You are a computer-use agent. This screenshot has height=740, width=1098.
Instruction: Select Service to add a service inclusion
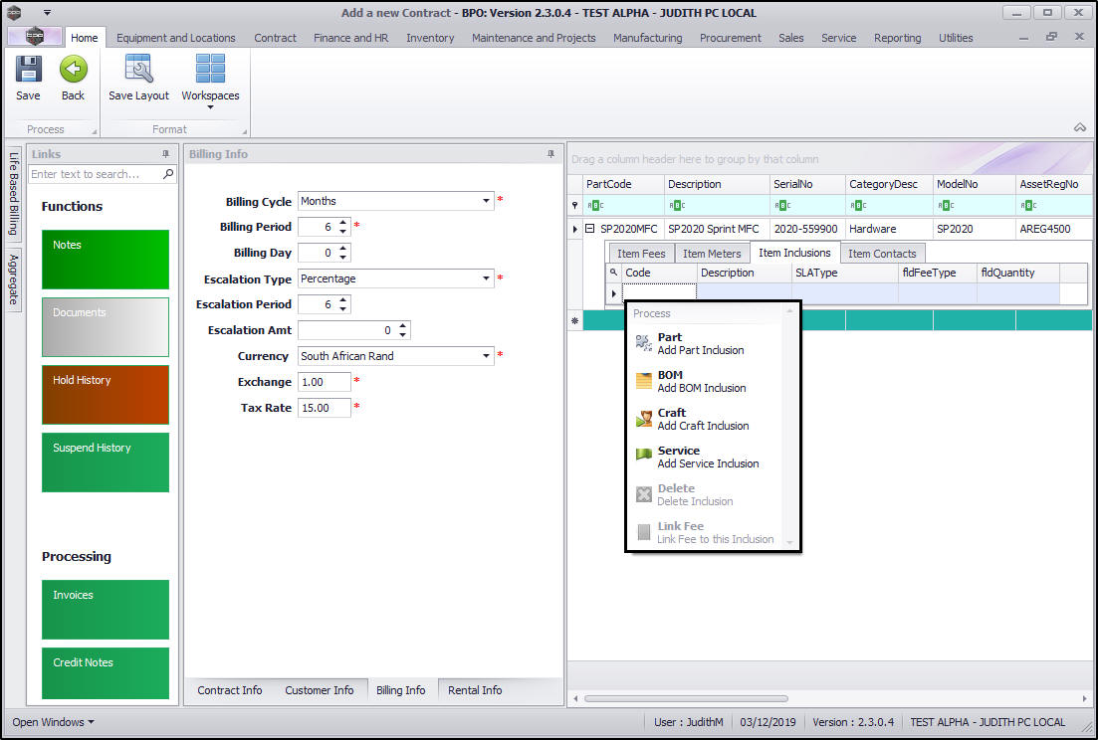pyautogui.click(x=707, y=457)
